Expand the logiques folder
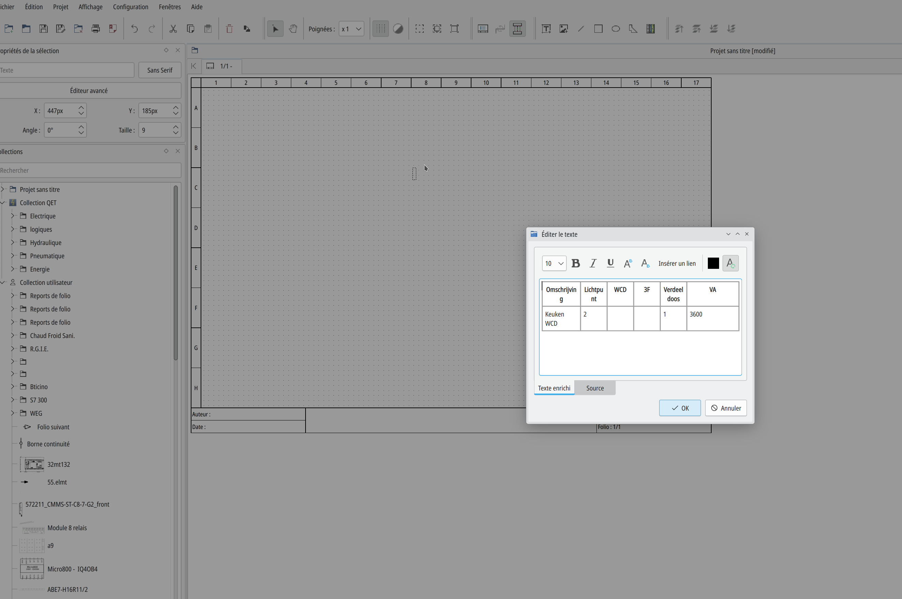902x599 pixels. click(x=13, y=229)
